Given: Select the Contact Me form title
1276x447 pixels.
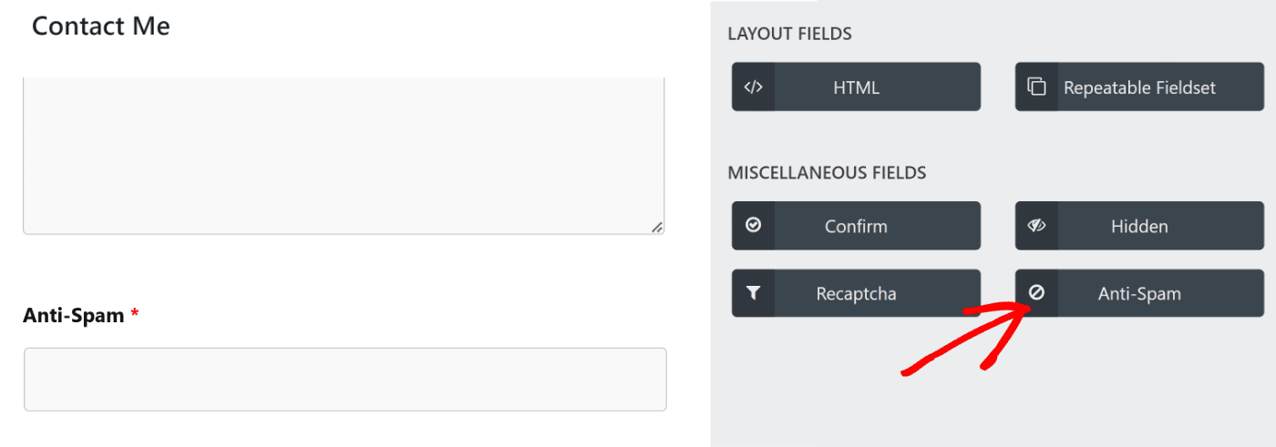Looking at the screenshot, I should tap(100, 26).
